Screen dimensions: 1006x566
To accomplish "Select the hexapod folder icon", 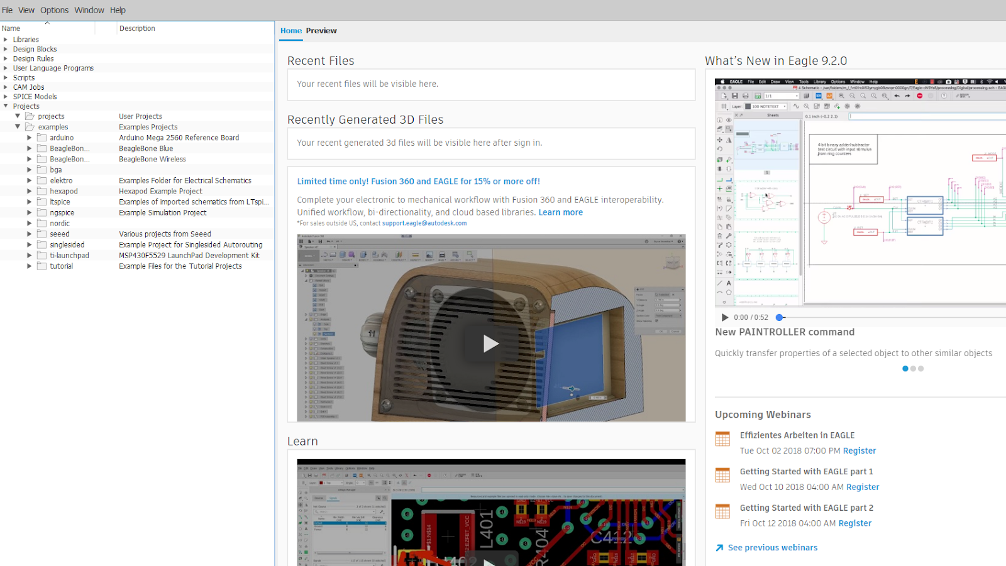I will pos(42,191).
